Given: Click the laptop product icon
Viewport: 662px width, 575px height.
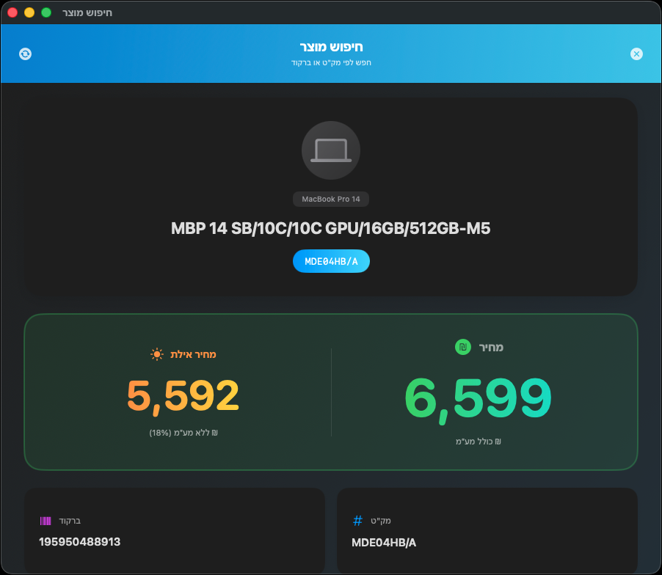Looking at the screenshot, I should [x=331, y=150].
